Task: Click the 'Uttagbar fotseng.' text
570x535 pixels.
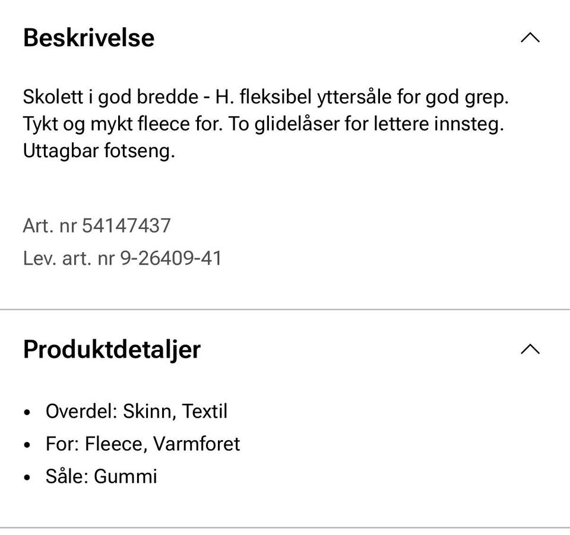Action: coord(99,152)
